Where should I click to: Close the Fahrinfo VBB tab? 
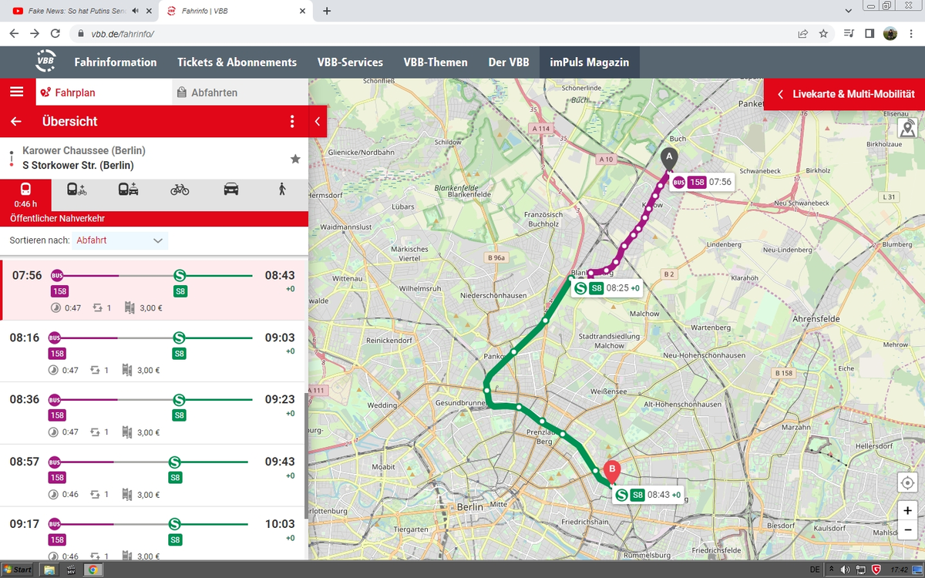302,11
